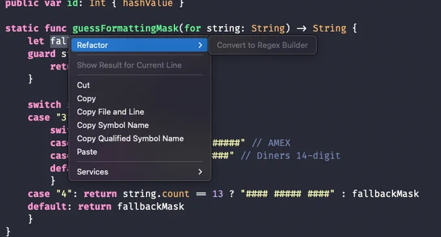Viewport: 441px width, 237px height.
Task: Click the 'func' keyword
Action: click(55, 28)
